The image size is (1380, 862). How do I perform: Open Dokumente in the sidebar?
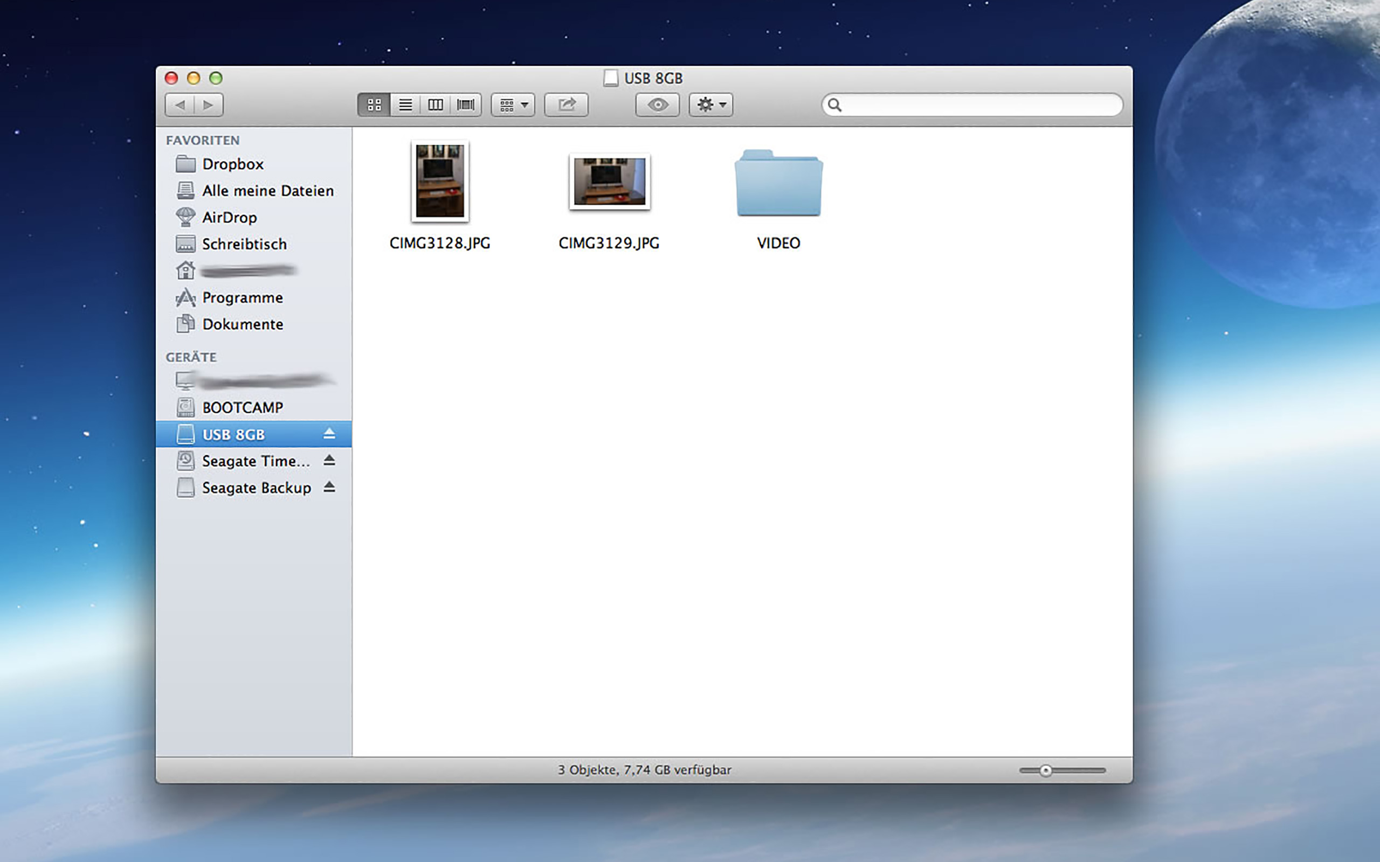tap(254, 324)
